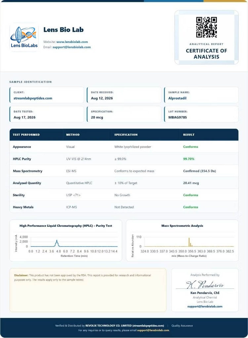Image resolution: width=248 pixels, height=338 pixels.
Task: Select the '20.41 mcg' quantity result
Action: pos(191,183)
